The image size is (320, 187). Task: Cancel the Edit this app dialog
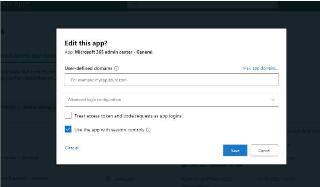(x=264, y=151)
